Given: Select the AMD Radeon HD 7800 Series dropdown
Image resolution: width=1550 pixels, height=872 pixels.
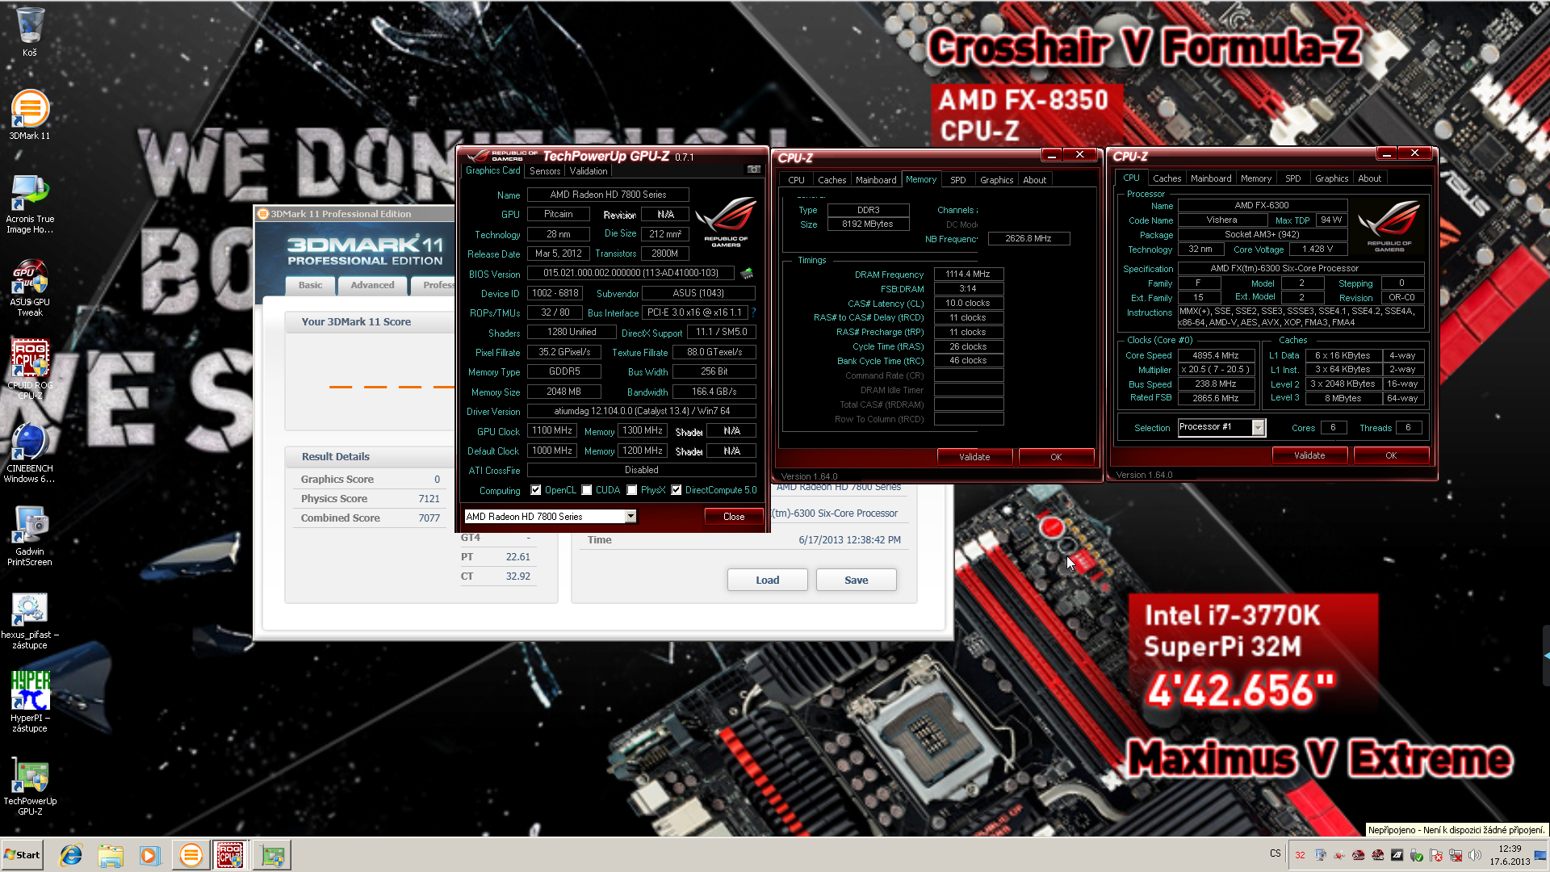Looking at the screenshot, I should (x=548, y=517).
